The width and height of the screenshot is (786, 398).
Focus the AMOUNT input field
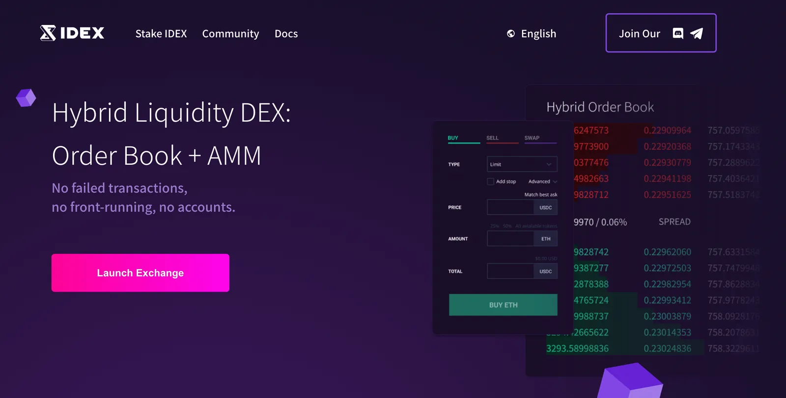tap(510, 239)
